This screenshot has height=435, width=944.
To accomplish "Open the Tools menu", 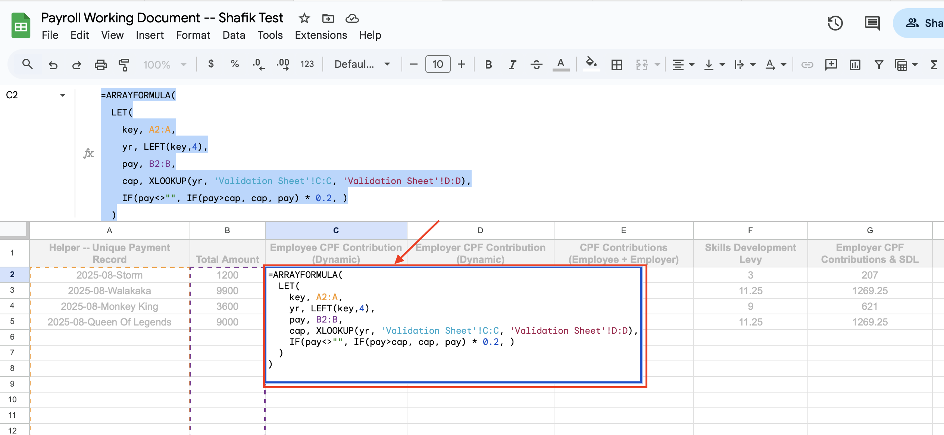I will coord(270,35).
